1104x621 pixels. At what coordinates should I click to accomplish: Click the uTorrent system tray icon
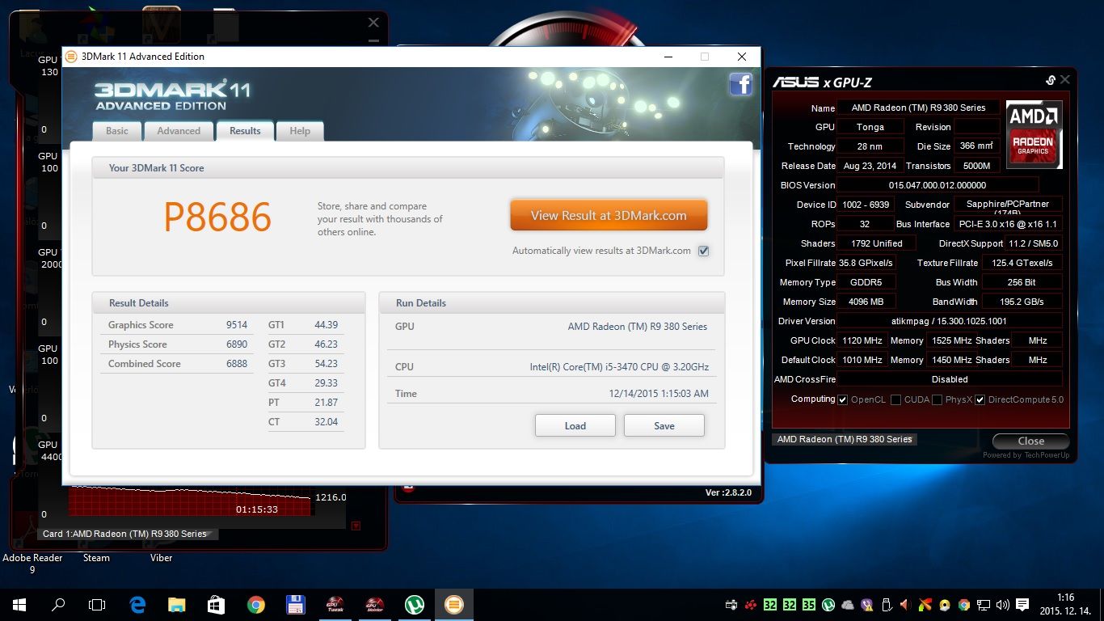828,605
